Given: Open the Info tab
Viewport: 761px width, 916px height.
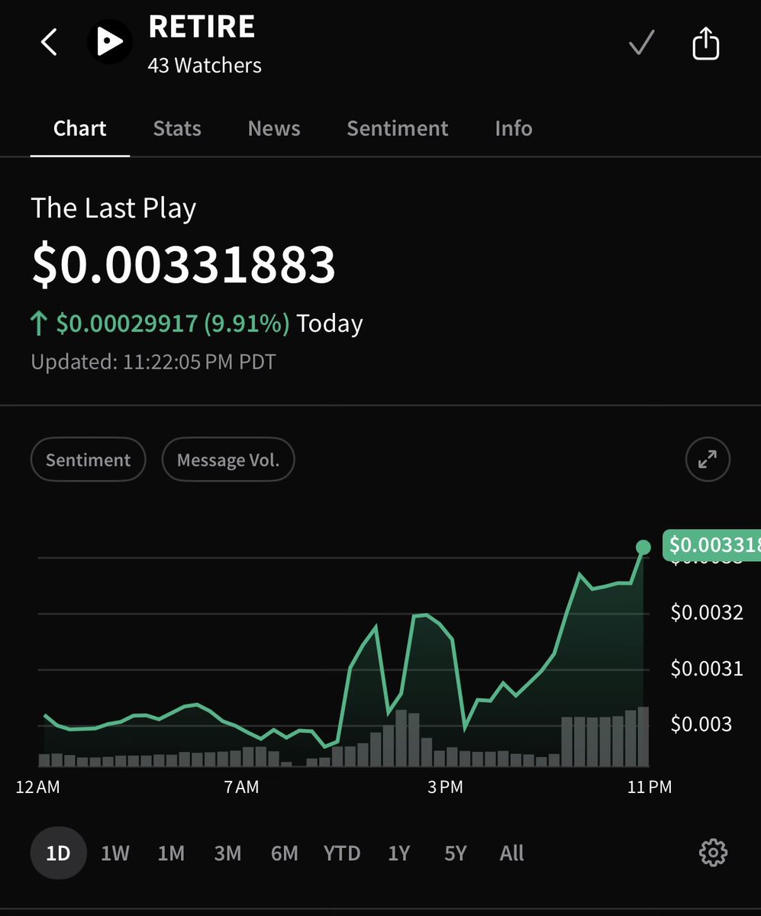Looking at the screenshot, I should 514,128.
